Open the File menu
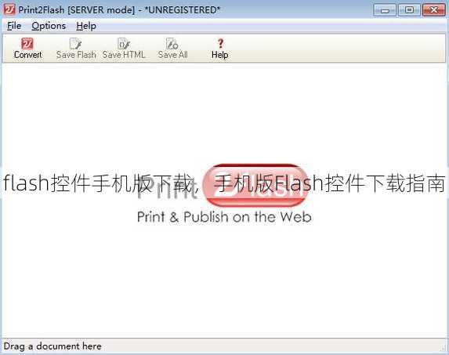 (x=14, y=26)
